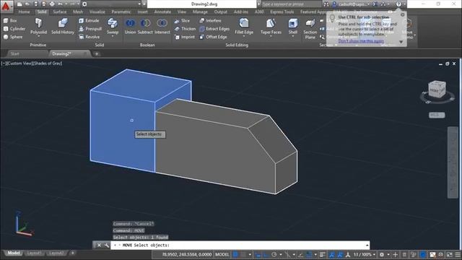Open the Visualize ribbon tab
The width and height of the screenshot is (462, 260).
97,12
